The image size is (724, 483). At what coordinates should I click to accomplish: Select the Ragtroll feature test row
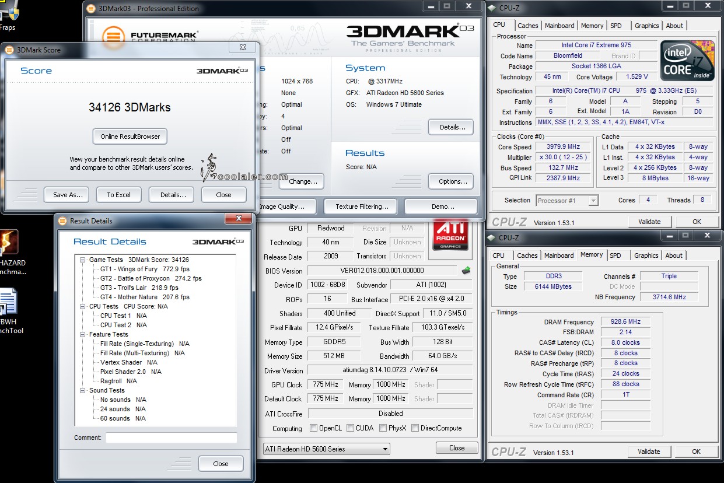[118, 381]
